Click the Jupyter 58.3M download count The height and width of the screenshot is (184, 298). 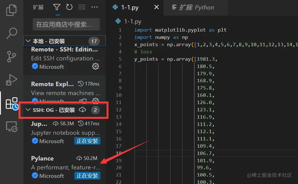coord(63,124)
